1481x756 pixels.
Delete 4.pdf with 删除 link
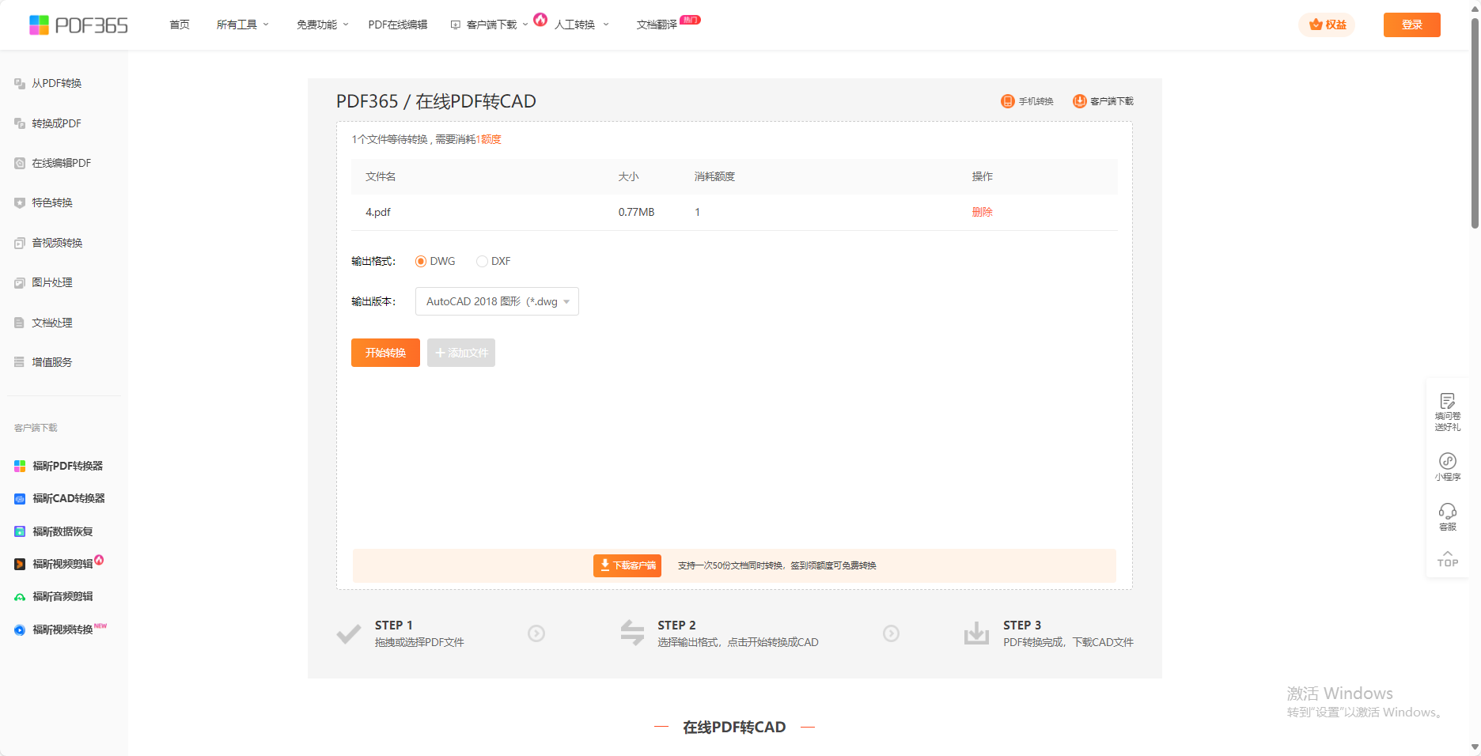(x=982, y=212)
